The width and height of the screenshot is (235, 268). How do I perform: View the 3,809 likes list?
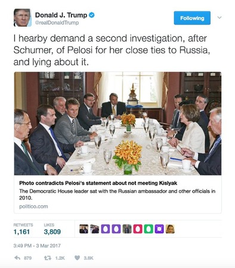52,232
